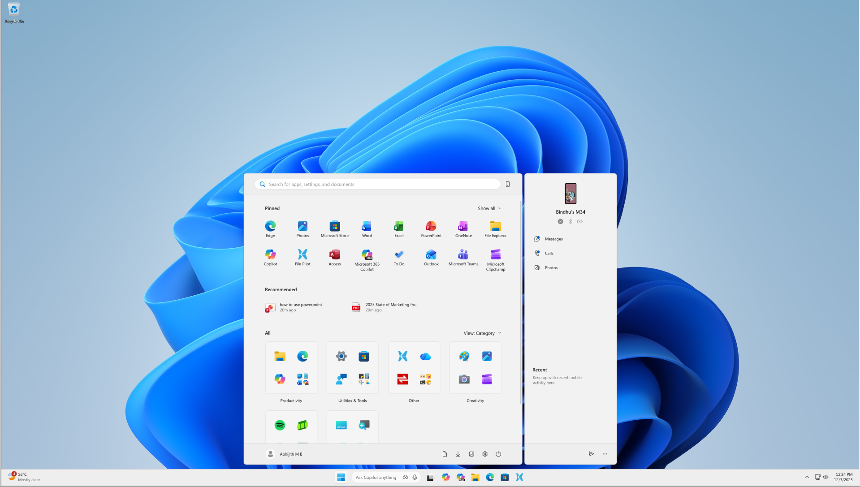Viewport: 860px width, 487px height.
Task: Open Settings via the gear icon
Action: pyautogui.click(x=485, y=454)
